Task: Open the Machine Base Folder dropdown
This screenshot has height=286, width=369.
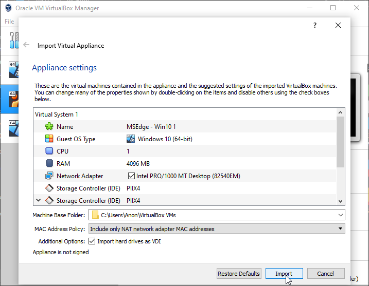Action: tap(340, 215)
